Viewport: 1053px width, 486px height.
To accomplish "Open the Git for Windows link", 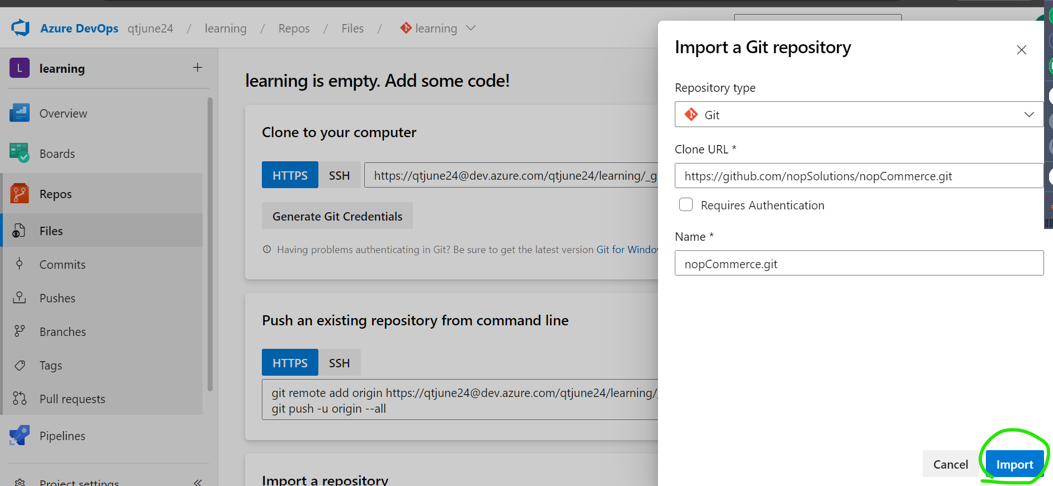I will pyautogui.click(x=627, y=250).
